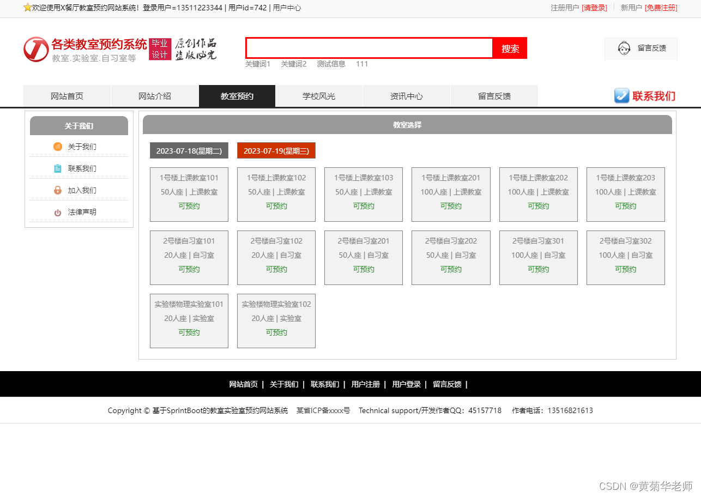Image resolution: width=701 pixels, height=497 pixels.
Task: Open the 网站介绍 navigation tab
Action: (155, 96)
